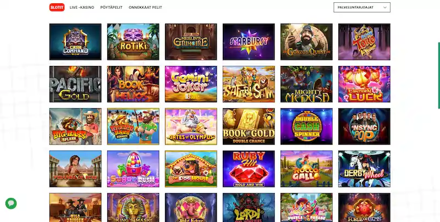Click the page's vertical scrollbar
Screen dimensions: 440x222
pyautogui.click(x=439, y=76)
